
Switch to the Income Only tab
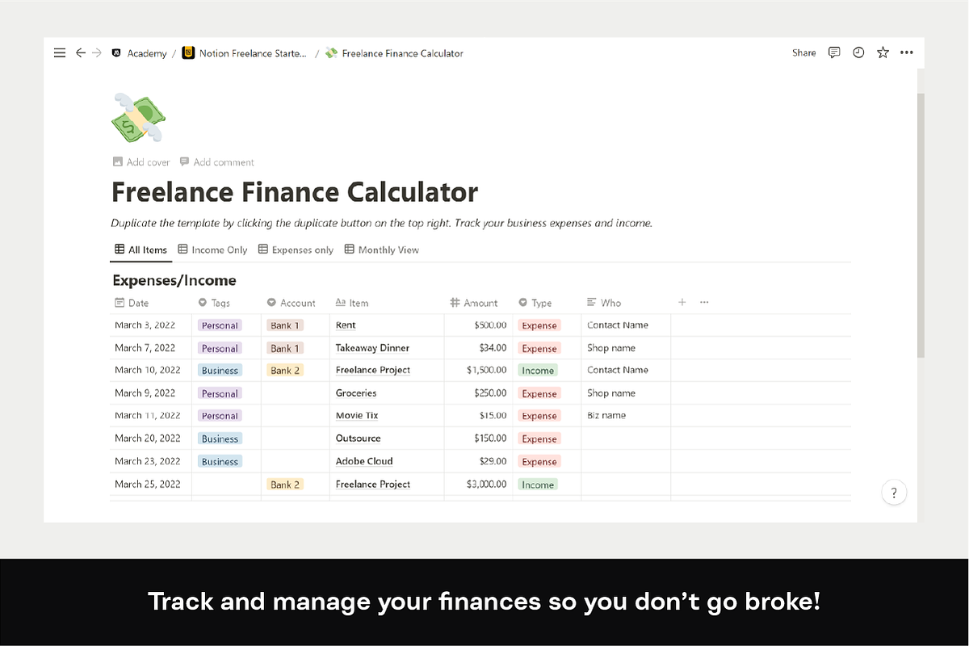tap(212, 250)
